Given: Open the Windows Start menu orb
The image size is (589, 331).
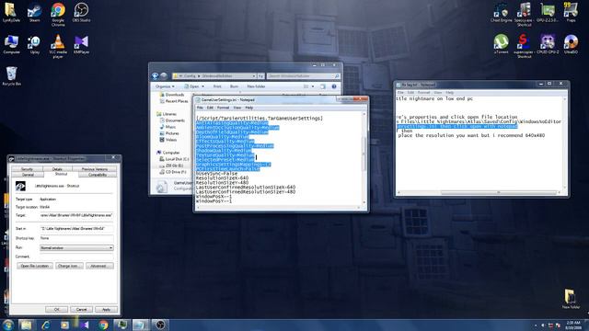Looking at the screenshot, I should pyautogui.click(x=8, y=325).
